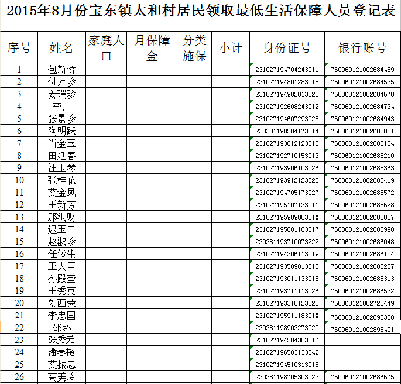Select name cell 汪玉琴
Viewport: 401px width, 384px height.
pyautogui.click(x=61, y=167)
